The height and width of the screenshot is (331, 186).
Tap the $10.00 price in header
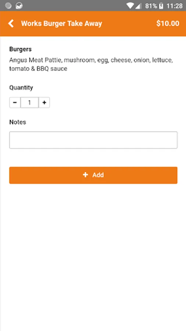tap(168, 24)
